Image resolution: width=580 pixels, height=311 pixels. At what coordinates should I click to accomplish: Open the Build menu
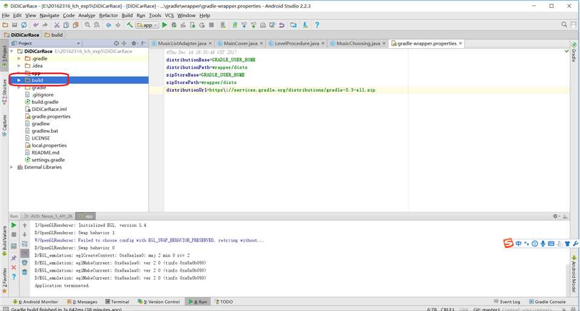[x=127, y=16]
